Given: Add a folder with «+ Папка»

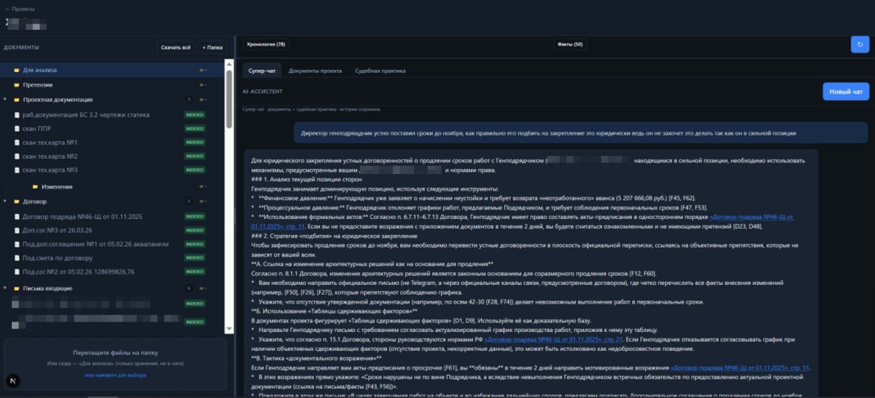Looking at the screenshot, I should 213,47.
